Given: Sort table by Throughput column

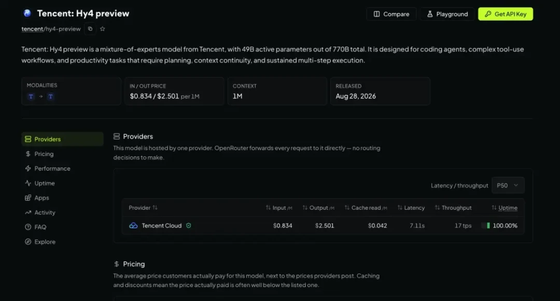Looking at the screenshot, I should point(453,208).
